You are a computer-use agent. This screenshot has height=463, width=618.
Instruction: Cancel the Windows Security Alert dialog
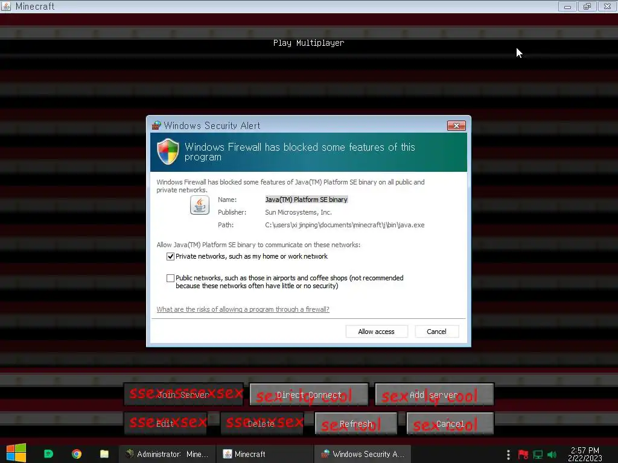point(437,332)
